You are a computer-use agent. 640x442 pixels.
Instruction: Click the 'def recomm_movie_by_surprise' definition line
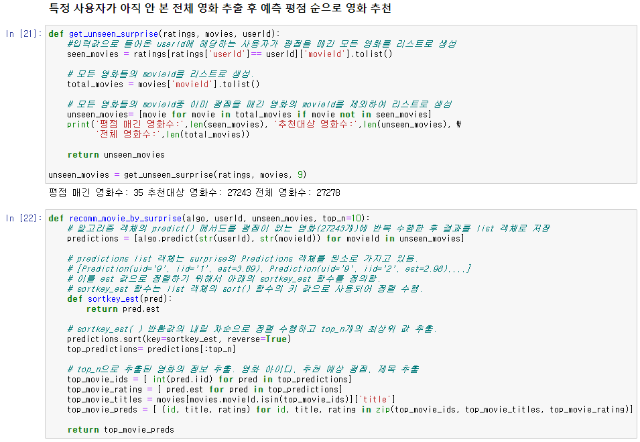click(x=209, y=218)
